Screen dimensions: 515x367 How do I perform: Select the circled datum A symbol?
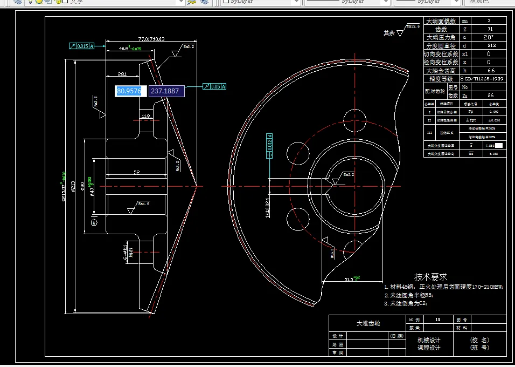point(94,223)
